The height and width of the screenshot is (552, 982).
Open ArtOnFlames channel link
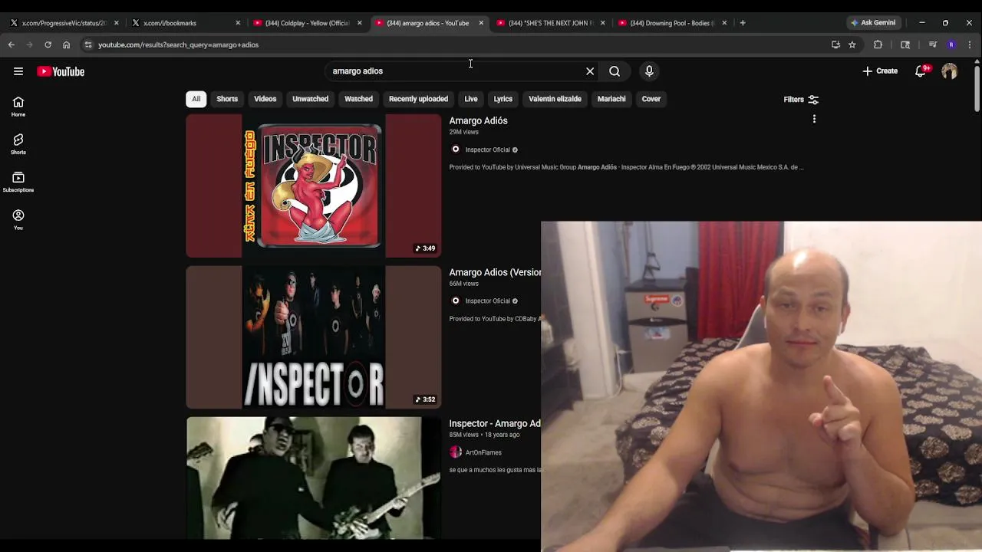(483, 452)
